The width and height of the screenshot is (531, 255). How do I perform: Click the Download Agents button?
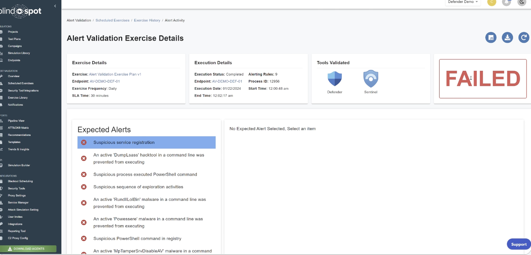point(28,249)
